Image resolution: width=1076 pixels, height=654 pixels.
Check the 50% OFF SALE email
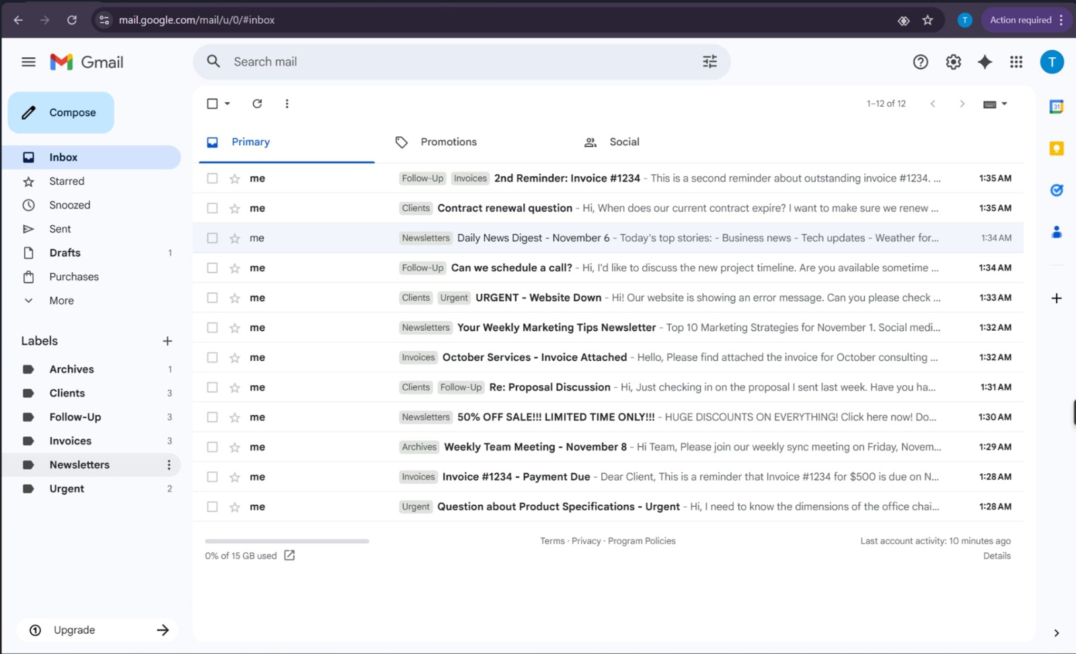[213, 417]
